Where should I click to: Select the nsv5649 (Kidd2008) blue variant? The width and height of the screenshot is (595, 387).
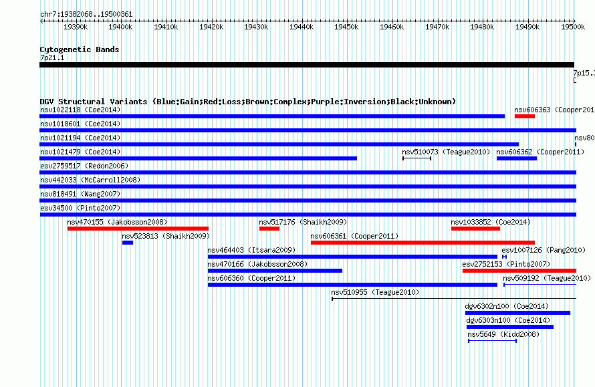[493, 341]
